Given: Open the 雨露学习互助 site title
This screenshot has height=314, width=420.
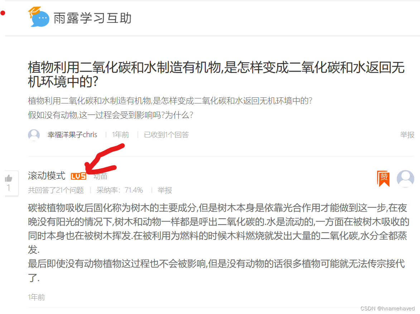Looking at the screenshot, I should coord(92,18).
